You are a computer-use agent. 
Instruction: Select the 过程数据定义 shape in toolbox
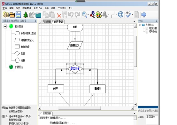click(24, 40)
